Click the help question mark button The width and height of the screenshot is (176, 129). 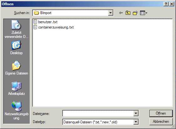(166, 4)
